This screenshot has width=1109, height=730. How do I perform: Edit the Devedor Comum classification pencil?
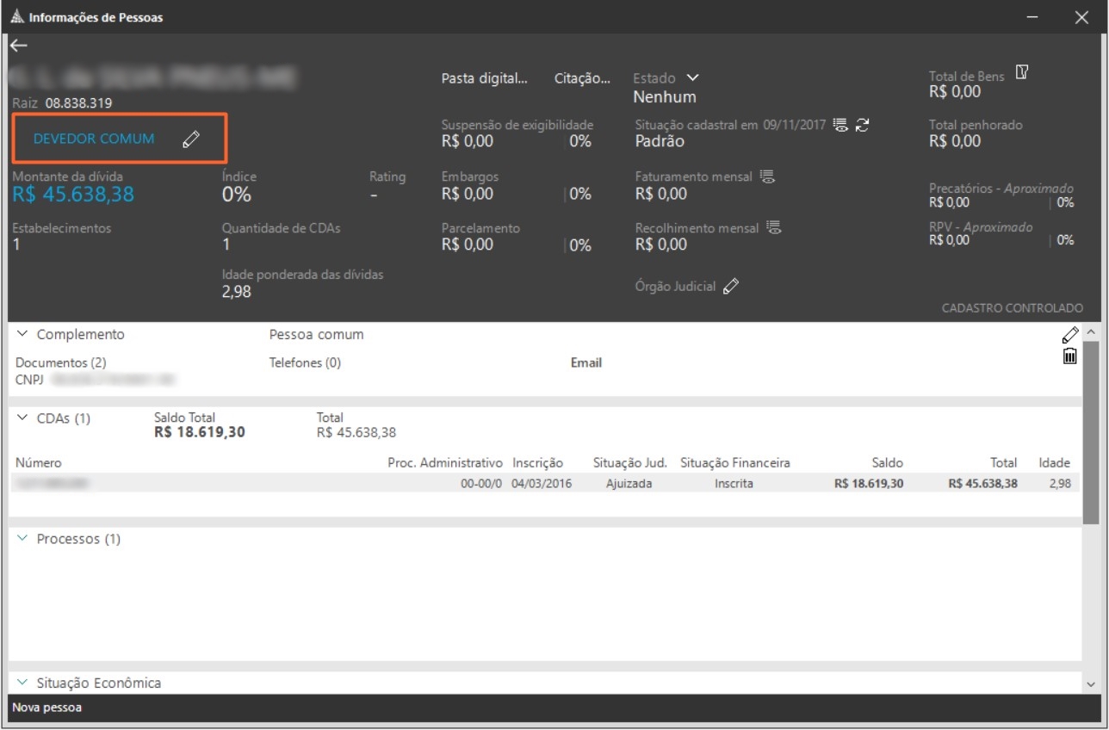coord(191,139)
